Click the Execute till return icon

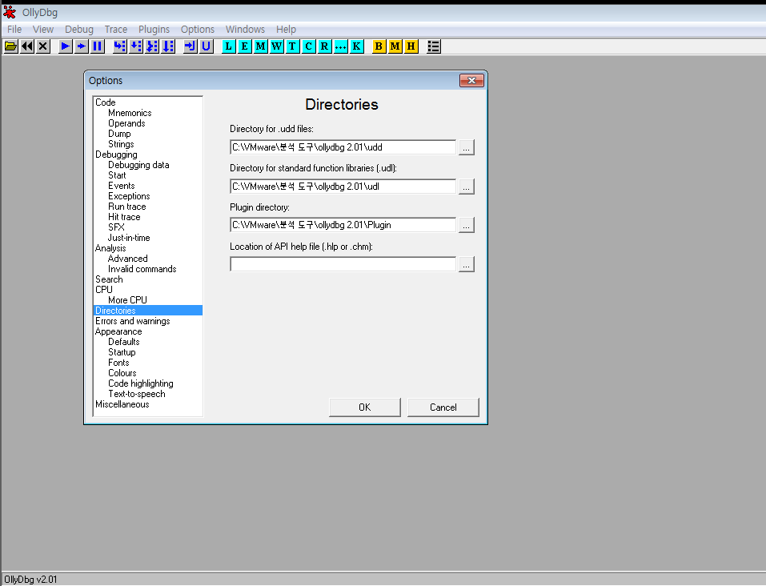click(190, 46)
